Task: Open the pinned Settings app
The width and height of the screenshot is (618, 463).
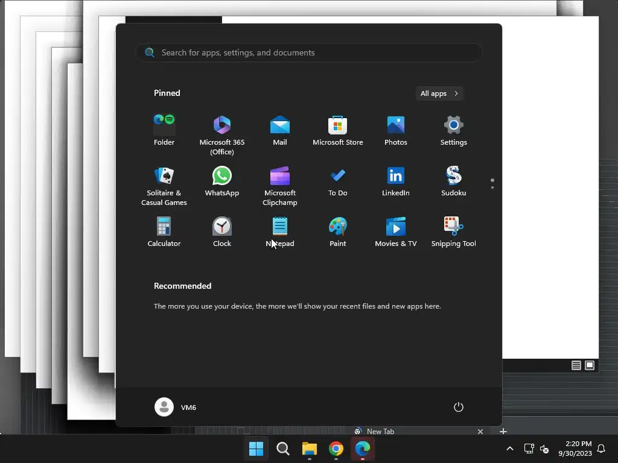Action: pyautogui.click(x=454, y=130)
